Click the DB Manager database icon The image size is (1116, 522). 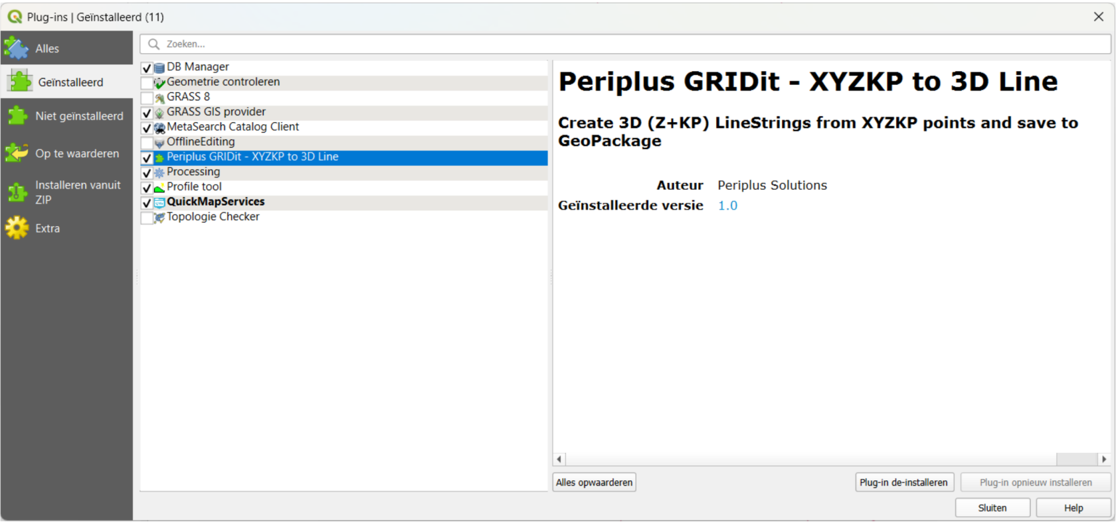(x=159, y=68)
